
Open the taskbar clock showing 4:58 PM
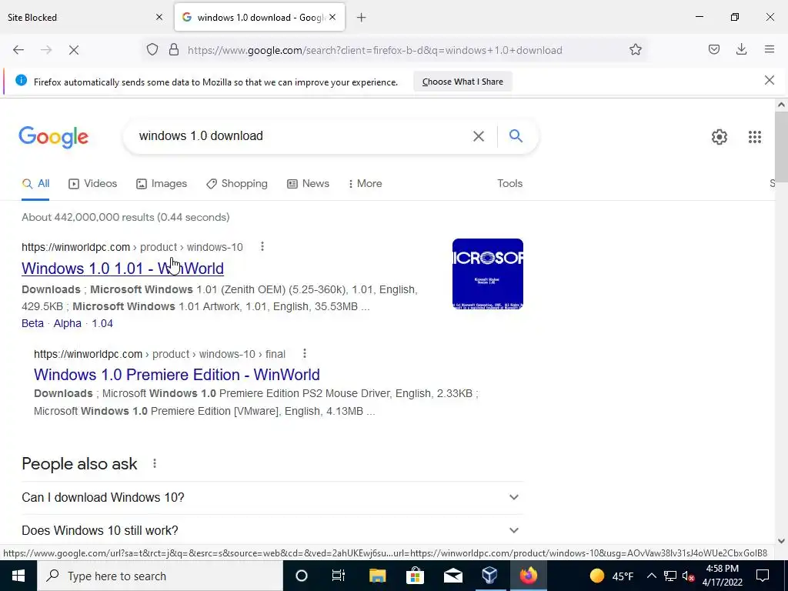[x=722, y=576]
